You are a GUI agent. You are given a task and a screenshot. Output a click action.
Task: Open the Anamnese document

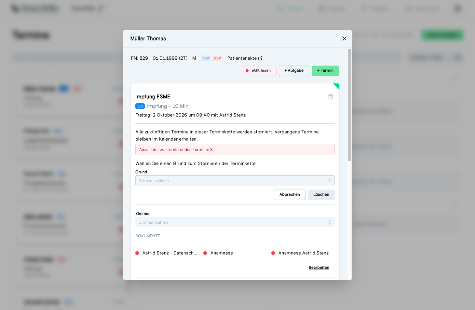[218, 253]
